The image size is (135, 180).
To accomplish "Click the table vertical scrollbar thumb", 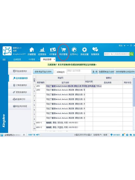I will point(134,92).
